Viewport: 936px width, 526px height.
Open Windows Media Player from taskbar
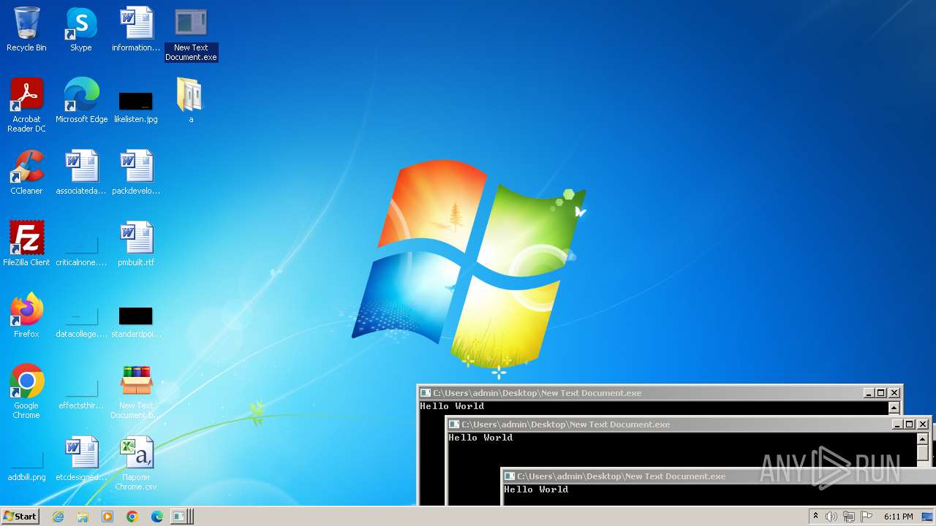[107, 517]
